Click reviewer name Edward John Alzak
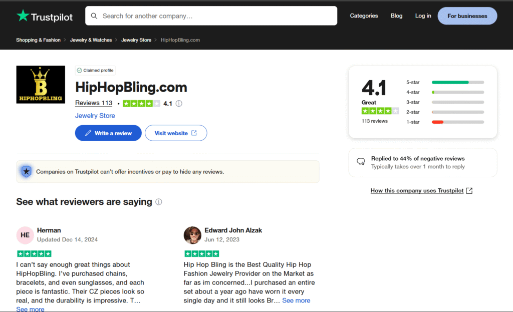513x312 pixels. (x=233, y=230)
